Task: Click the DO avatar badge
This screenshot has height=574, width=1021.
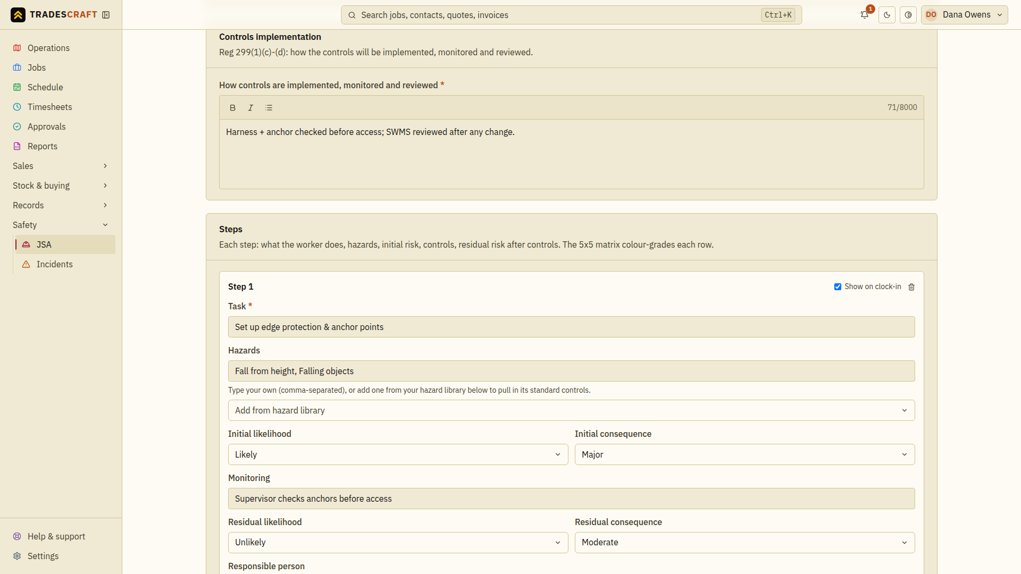Action: pyautogui.click(x=931, y=15)
